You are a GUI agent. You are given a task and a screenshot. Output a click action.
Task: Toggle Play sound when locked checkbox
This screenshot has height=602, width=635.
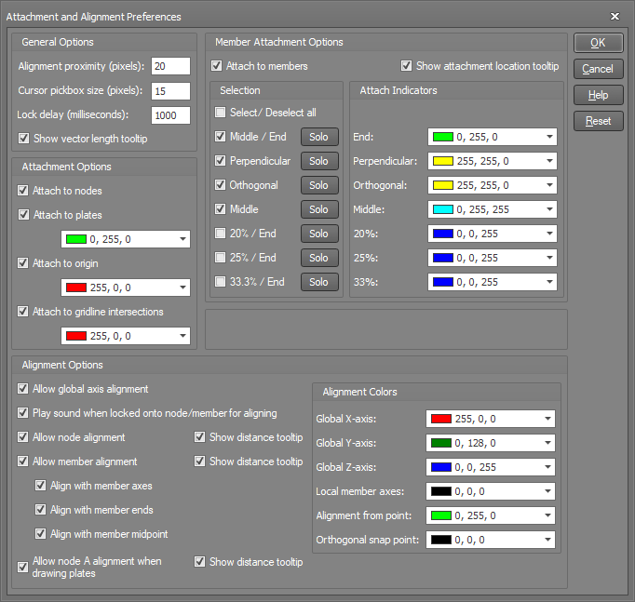[x=23, y=413]
